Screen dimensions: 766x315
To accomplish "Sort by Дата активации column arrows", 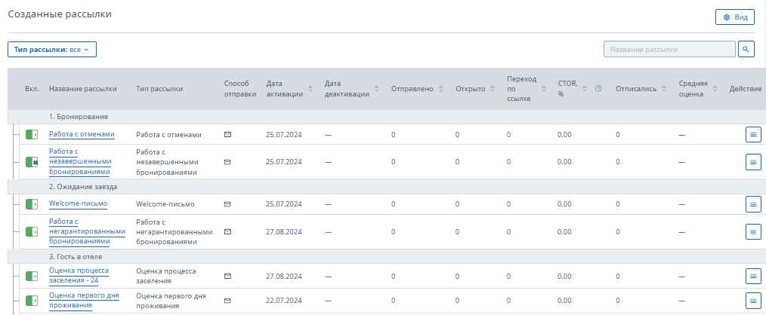I will (310, 89).
